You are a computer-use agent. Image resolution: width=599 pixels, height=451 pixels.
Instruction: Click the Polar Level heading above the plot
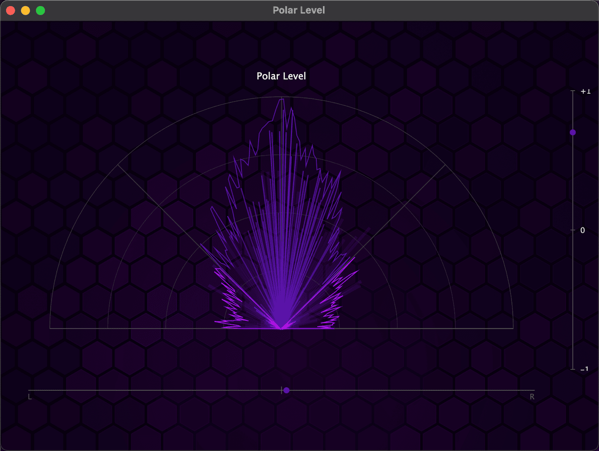[x=281, y=76]
